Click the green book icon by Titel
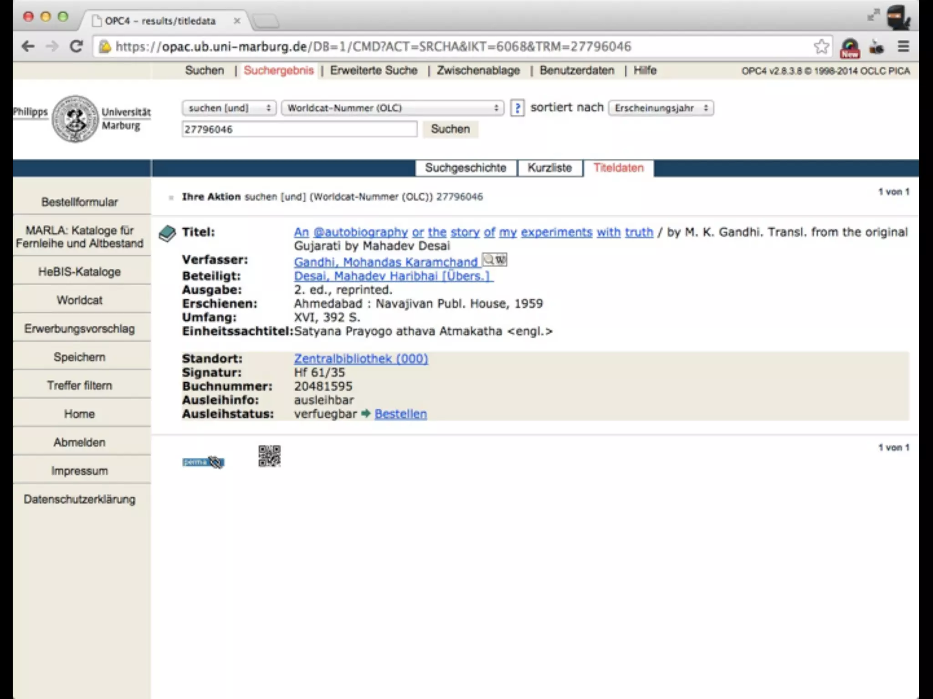This screenshot has width=933, height=699. coord(167,233)
